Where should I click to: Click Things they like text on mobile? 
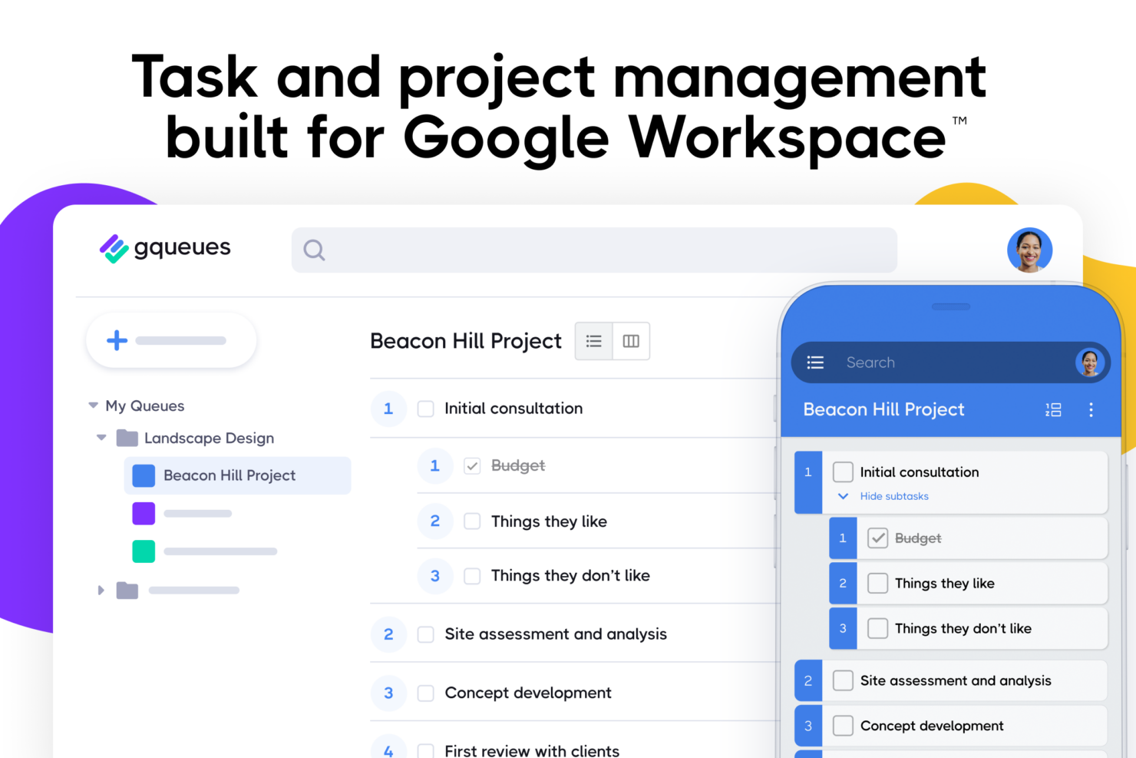[945, 583]
